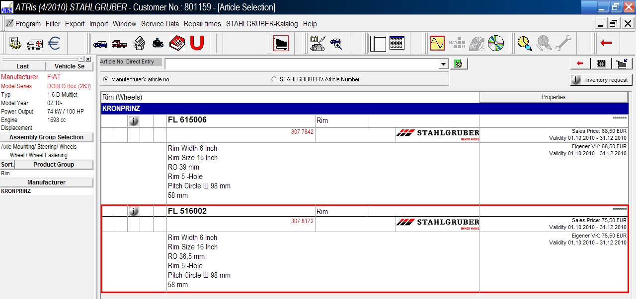Click the Properties column button
The height and width of the screenshot is (299, 636).
point(554,97)
